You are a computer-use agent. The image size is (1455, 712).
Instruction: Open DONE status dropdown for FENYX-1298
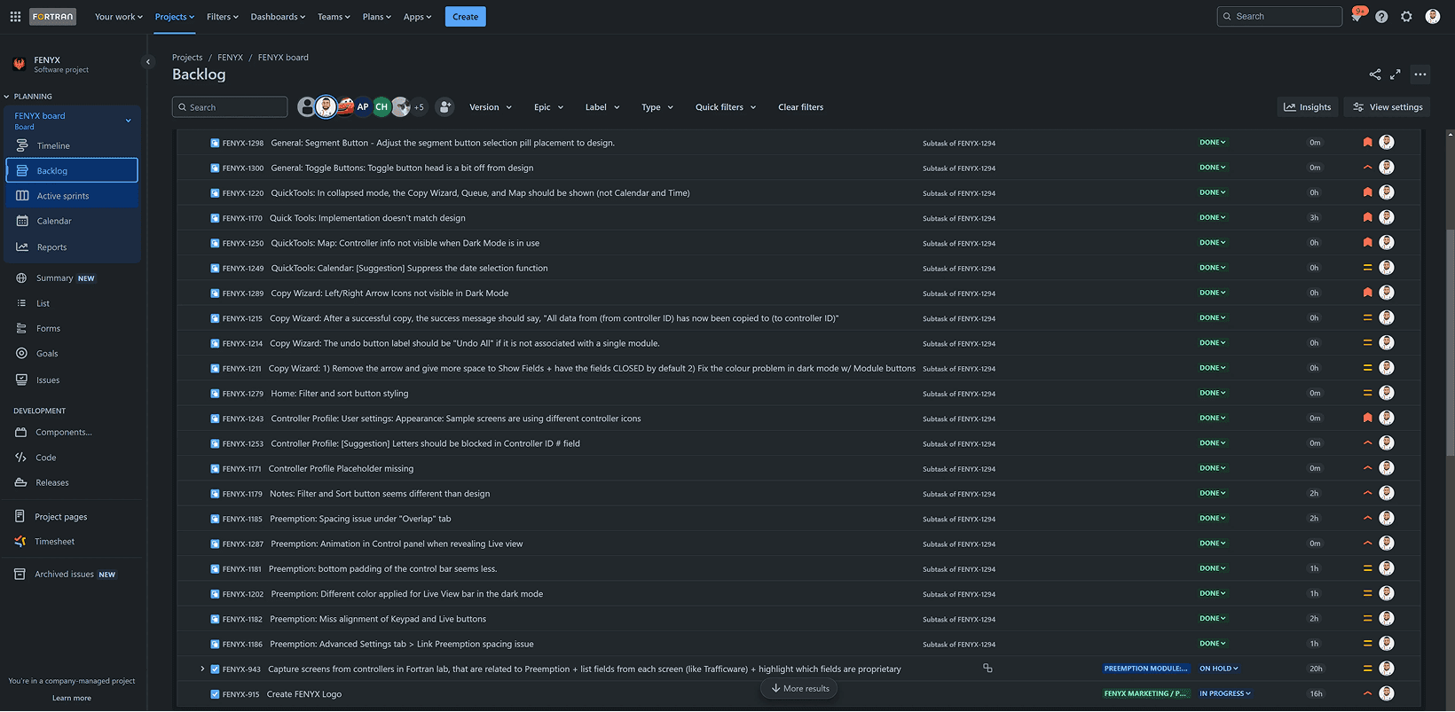1212,143
